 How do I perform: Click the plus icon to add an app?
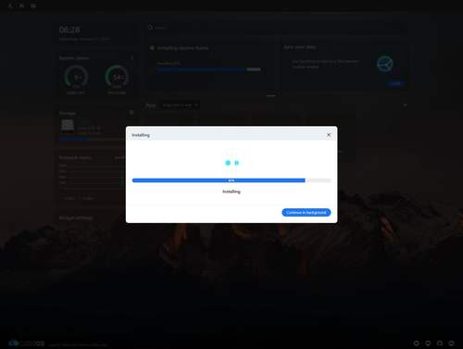pos(405,105)
